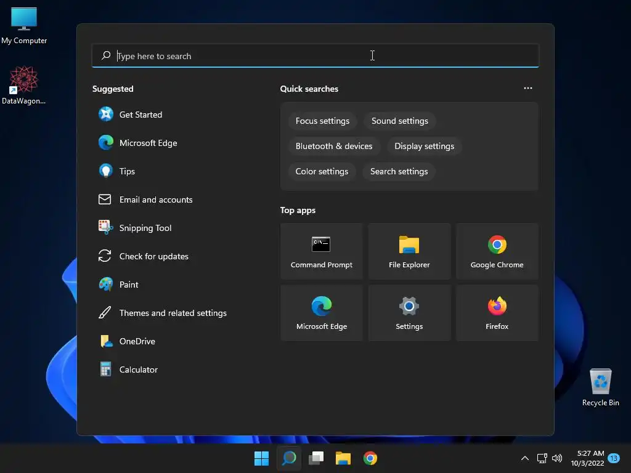The height and width of the screenshot is (473, 631).
Task: Select Color settings quick search
Action: pos(322,171)
